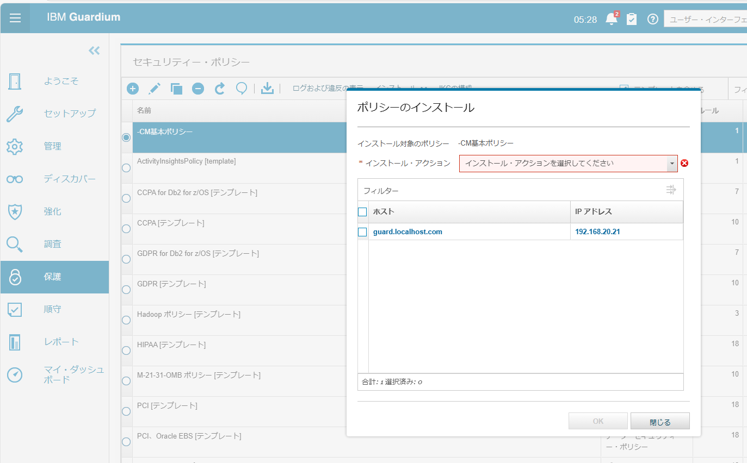Open 調査 in the sidebar

[52, 244]
